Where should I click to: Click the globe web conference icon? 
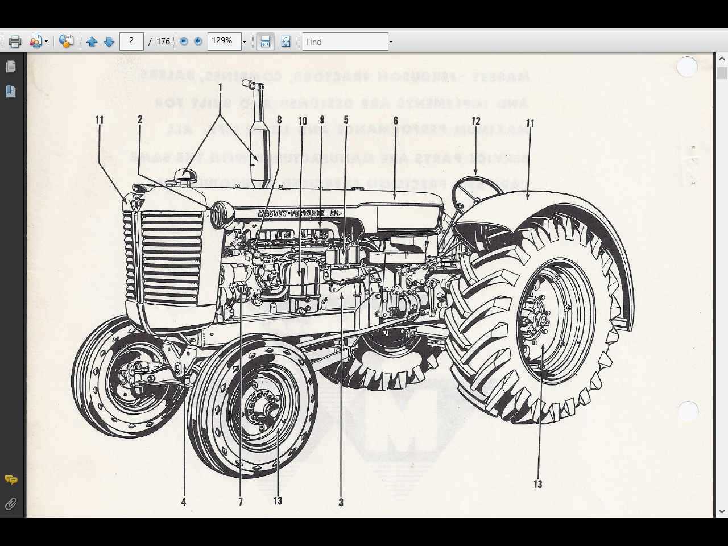pyautogui.click(x=66, y=42)
